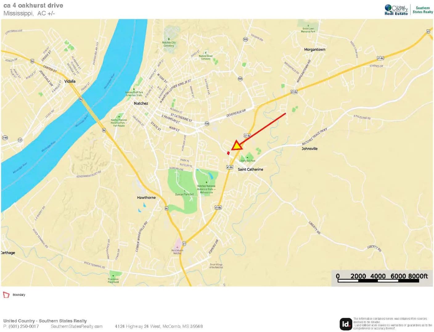The image size is (434, 332).
Task: Click the phone number (601) 250-0017
Action: 21,326
